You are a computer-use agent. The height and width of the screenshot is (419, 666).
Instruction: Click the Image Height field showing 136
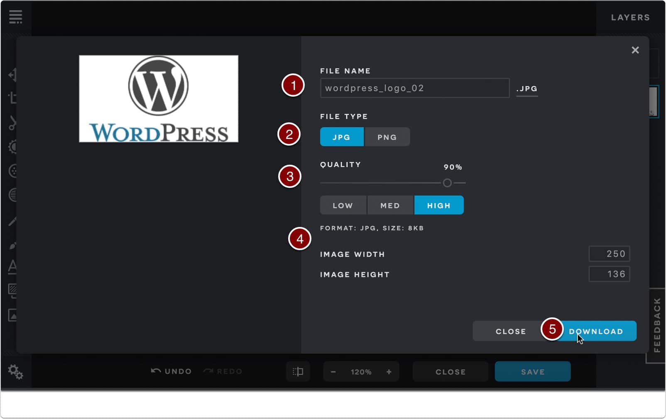[x=609, y=274]
